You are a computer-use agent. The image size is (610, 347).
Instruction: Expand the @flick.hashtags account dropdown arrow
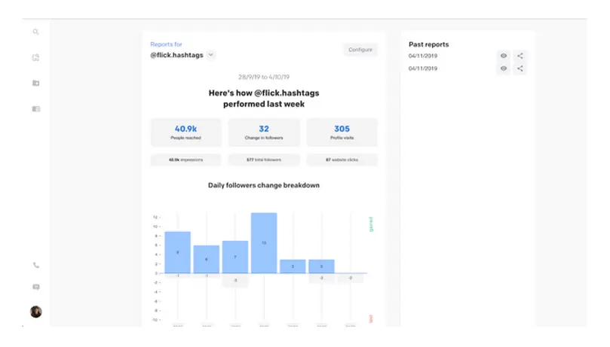210,55
